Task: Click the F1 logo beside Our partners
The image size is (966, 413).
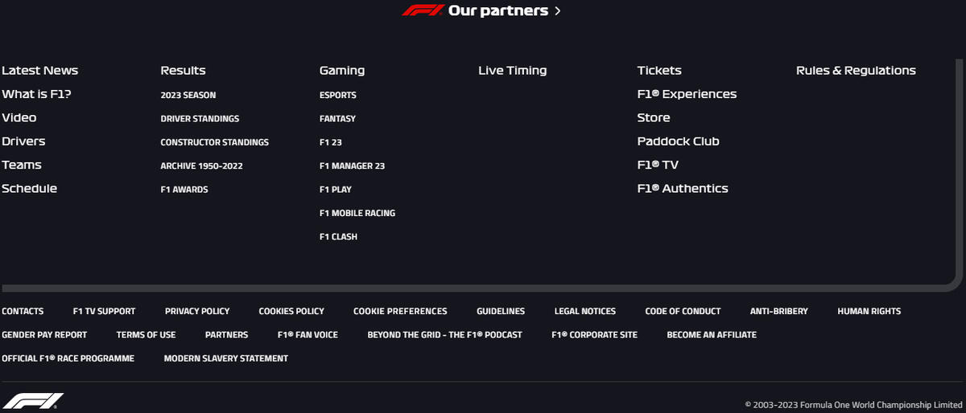Action: (423, 10)
